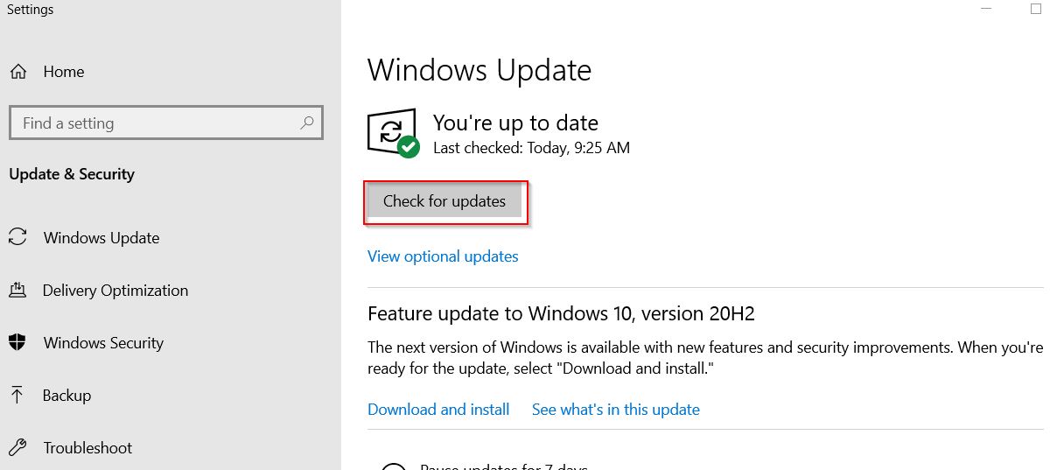This screenshot has height=470, width=1050.
Task: Click the Troubleshoot wrench icon
Action: click(17, 447)
